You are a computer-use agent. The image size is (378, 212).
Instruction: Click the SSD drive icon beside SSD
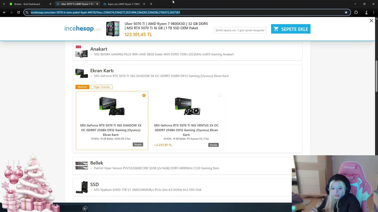click(x=82, y=187)
